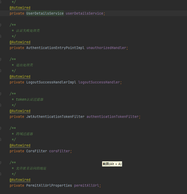Click private keyword before PermitAllUrlProperties
The image size is (187, 194).
click(x=17, y=185)
